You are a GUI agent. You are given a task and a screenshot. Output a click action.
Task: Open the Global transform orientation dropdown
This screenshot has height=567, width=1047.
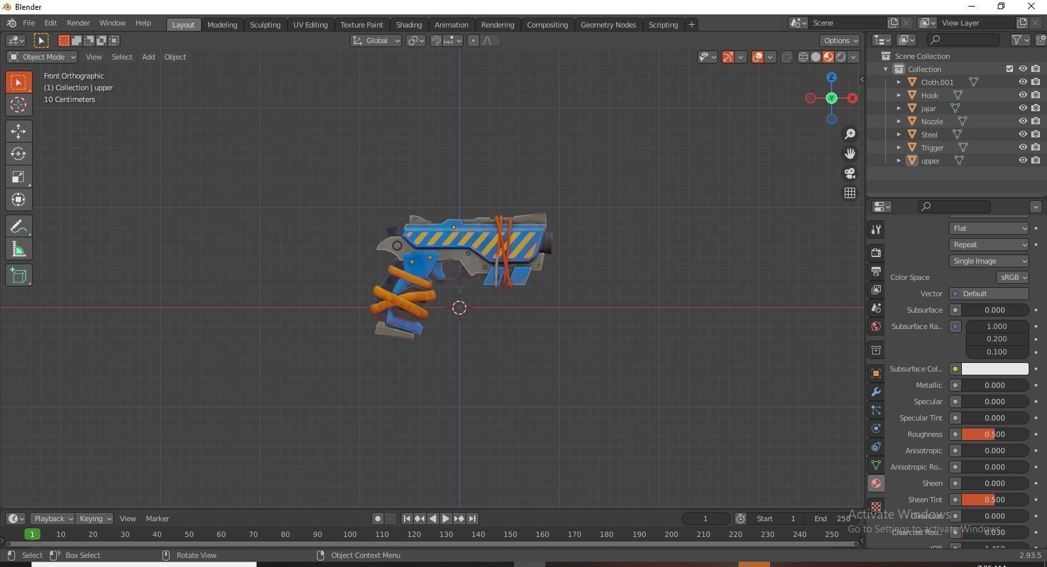tap(376, 41)
